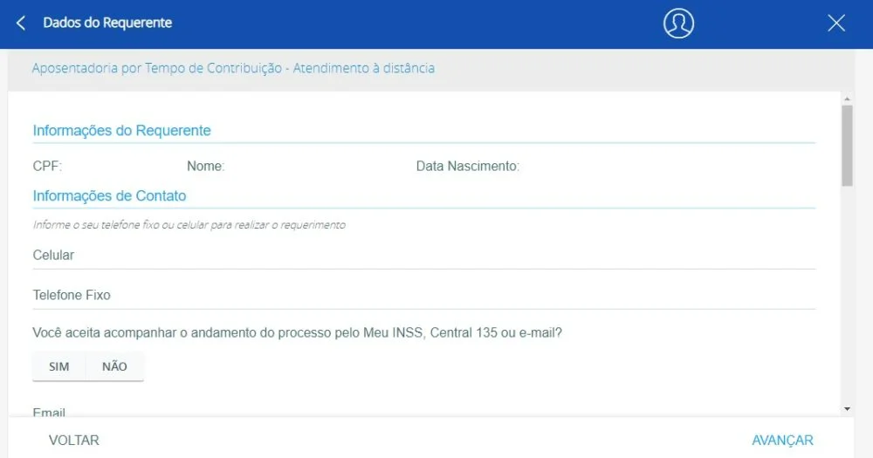Viewport: 873px width, 458px height.
Task: Select SIM to accept process tracking
Action: (59, 366)
